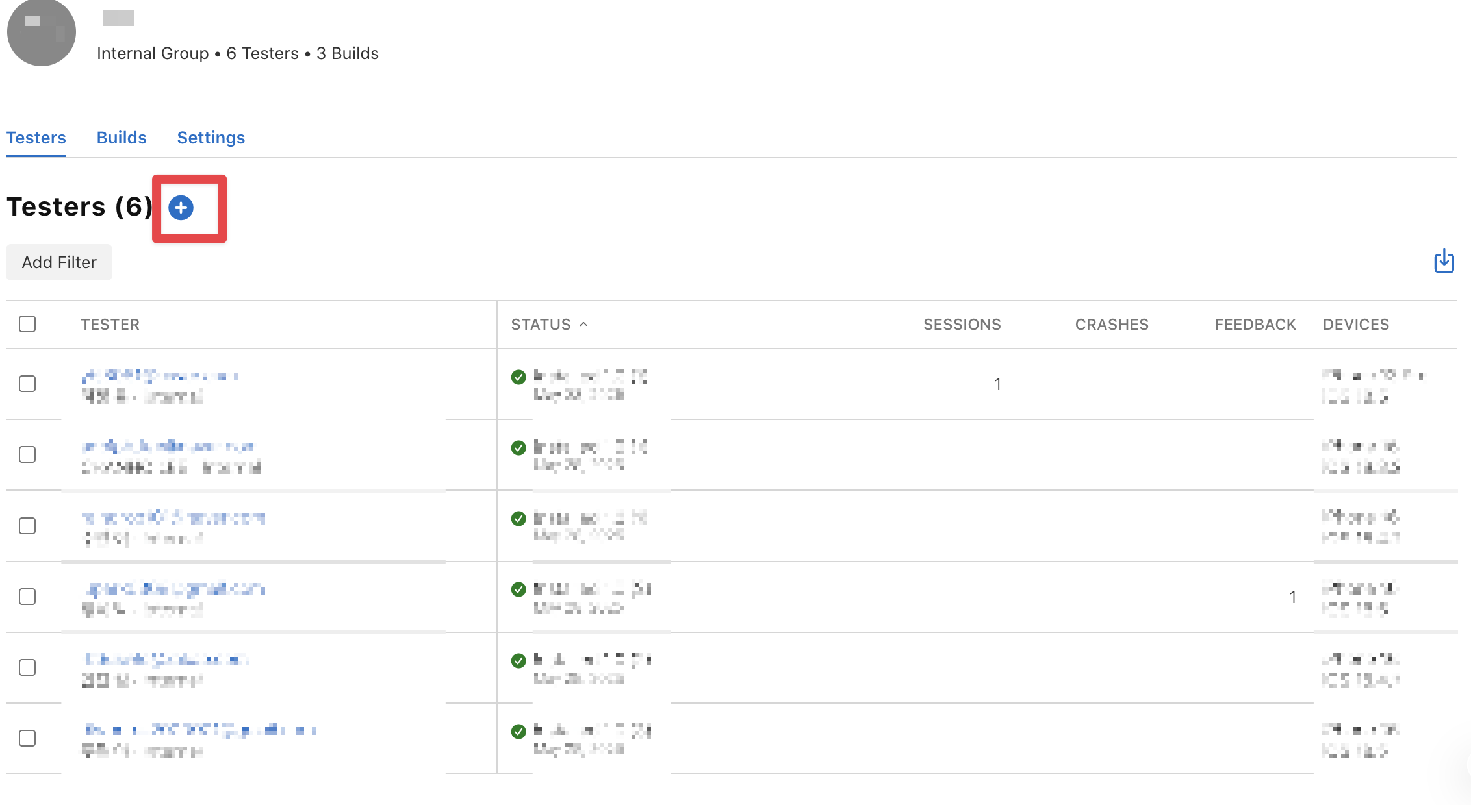Check the last tester row checkbox
Image resolution: width=1471 pixels, height=805 pixels.
pyautogui.click(x=27, y=738)
